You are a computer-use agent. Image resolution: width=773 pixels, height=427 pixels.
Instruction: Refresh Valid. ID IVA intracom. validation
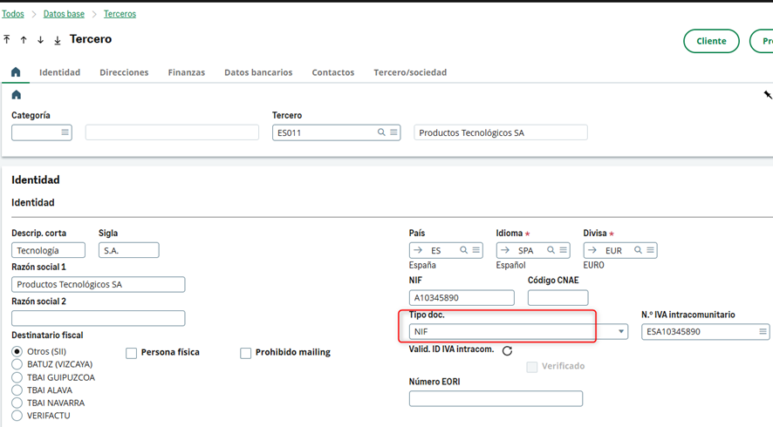pos(507,350)
